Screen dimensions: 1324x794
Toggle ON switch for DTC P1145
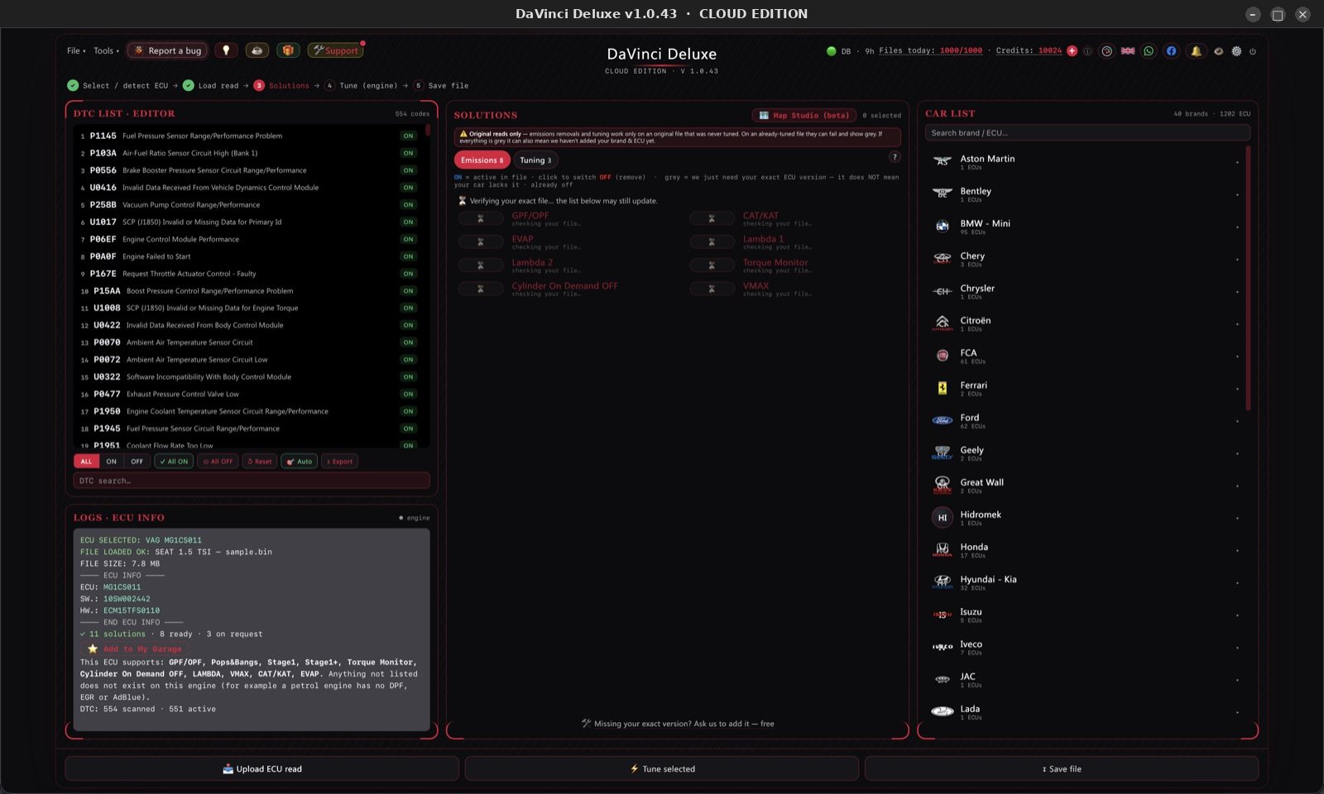point(409,136)
